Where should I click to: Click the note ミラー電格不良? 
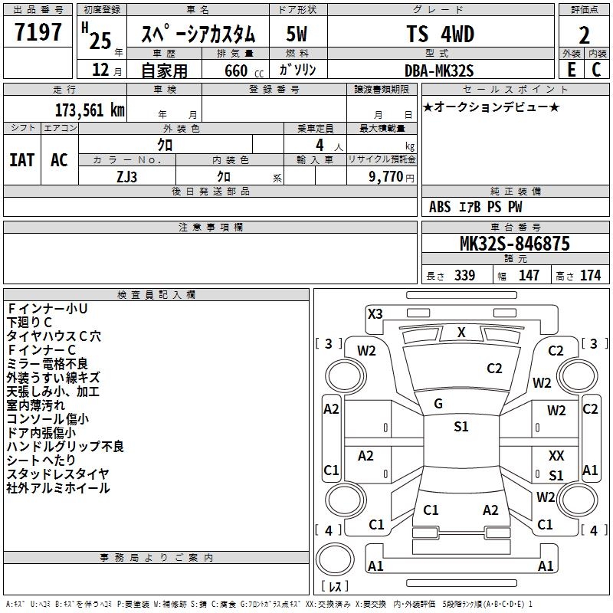(x=48, y=364)
